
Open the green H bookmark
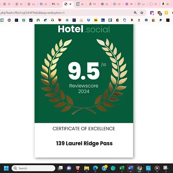pos(67,20)
